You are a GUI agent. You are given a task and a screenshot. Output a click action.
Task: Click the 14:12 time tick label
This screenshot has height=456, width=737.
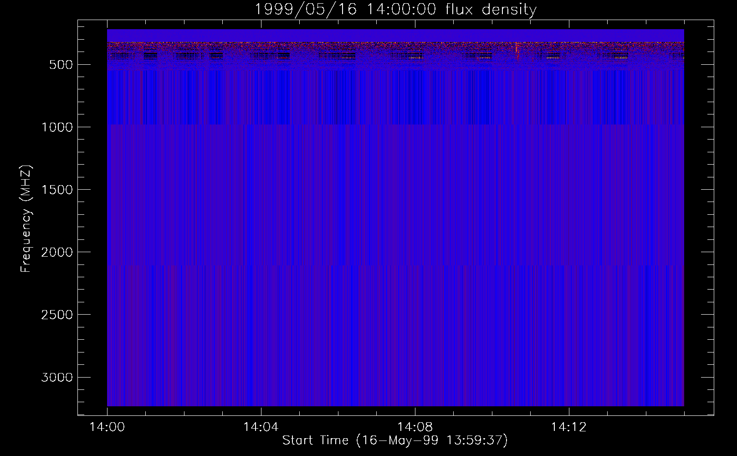[x=568, y=427]
